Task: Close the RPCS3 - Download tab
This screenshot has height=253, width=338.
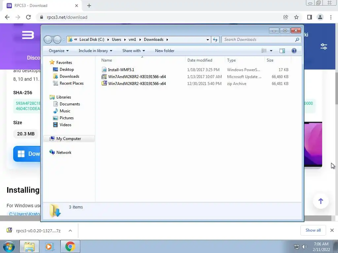Action: [x=77, y=6]
